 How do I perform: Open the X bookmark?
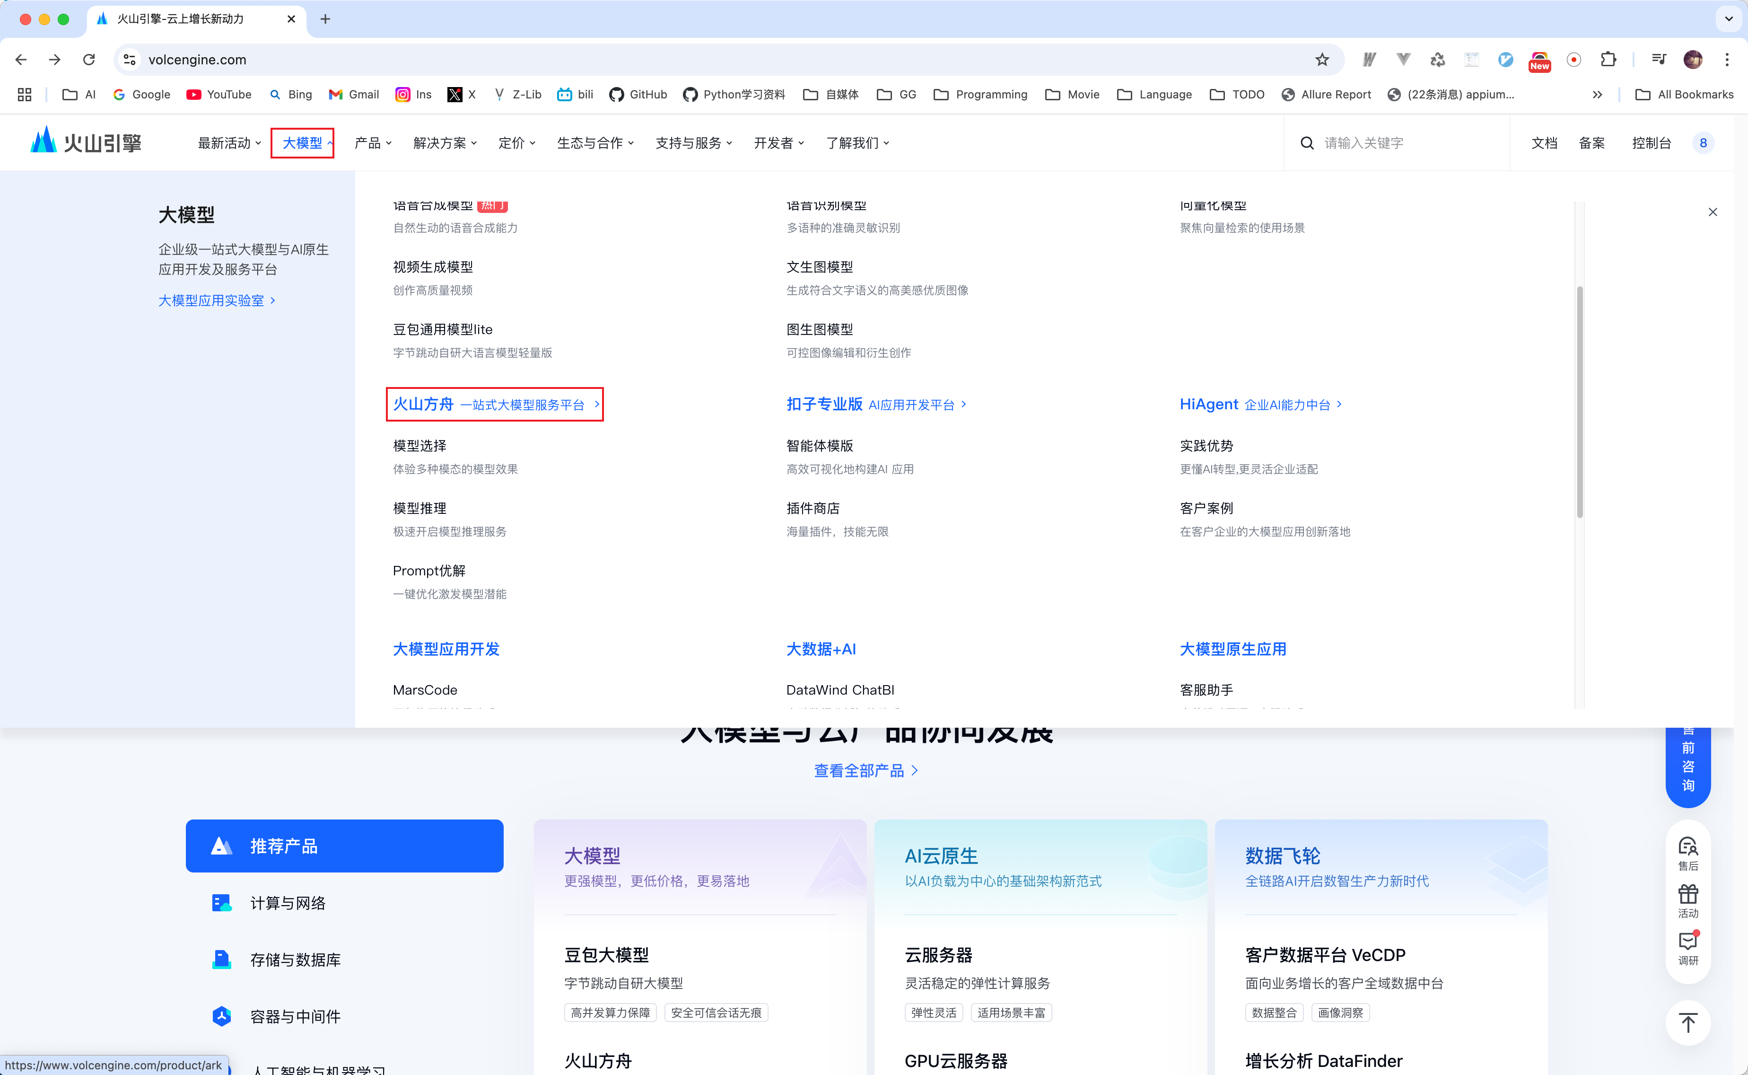462,95
